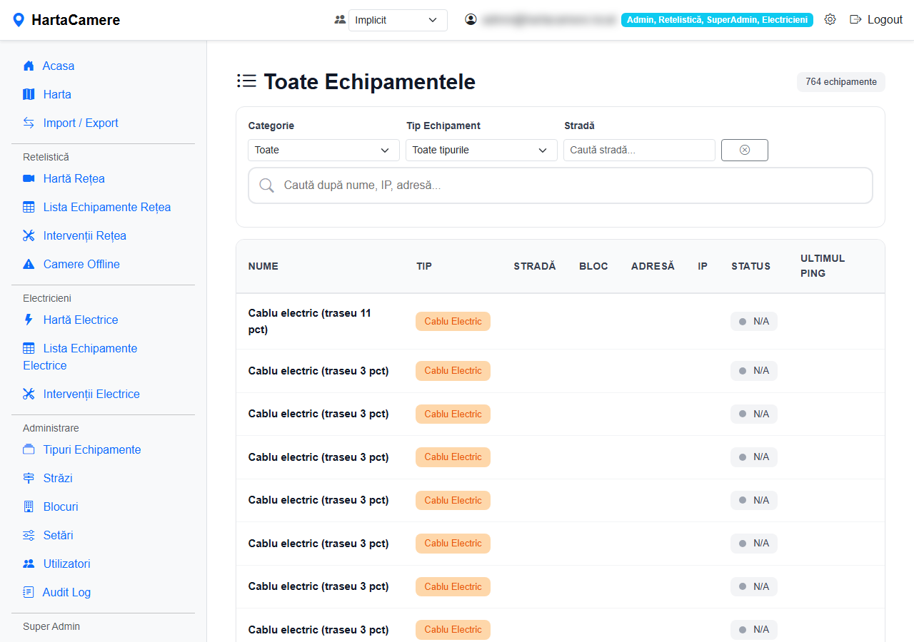Open the Categorie dropdown showing Toate
The width and height of the screenshot is (914, 642).
323,150
